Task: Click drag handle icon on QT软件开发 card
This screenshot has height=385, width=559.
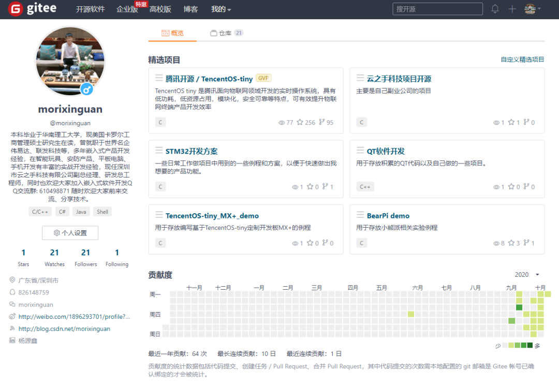Action: (x=360, y=150)
